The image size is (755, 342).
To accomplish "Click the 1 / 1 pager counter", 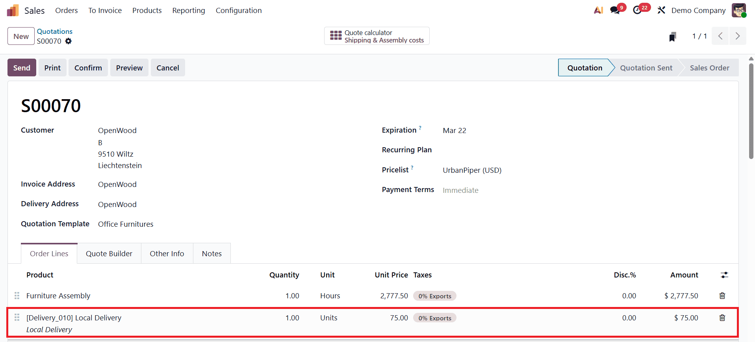I will point(699,36).
